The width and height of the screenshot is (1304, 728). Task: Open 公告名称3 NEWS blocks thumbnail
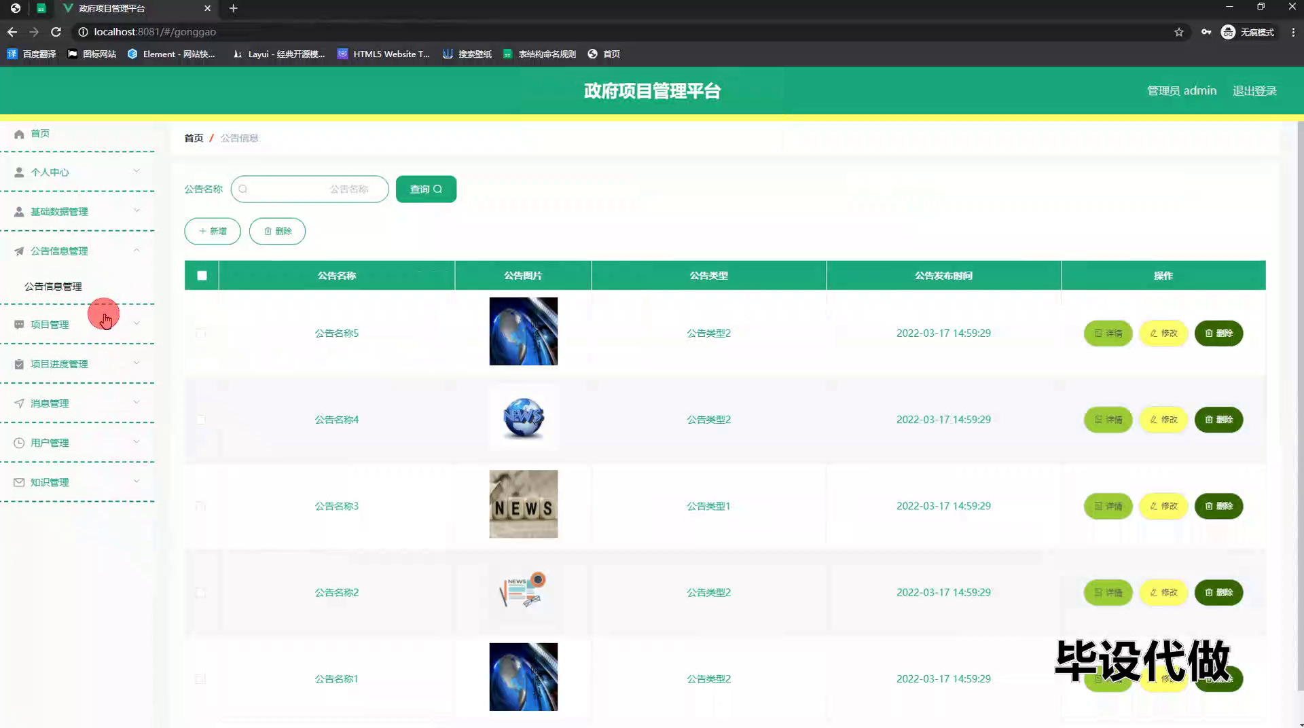point(523,505)
